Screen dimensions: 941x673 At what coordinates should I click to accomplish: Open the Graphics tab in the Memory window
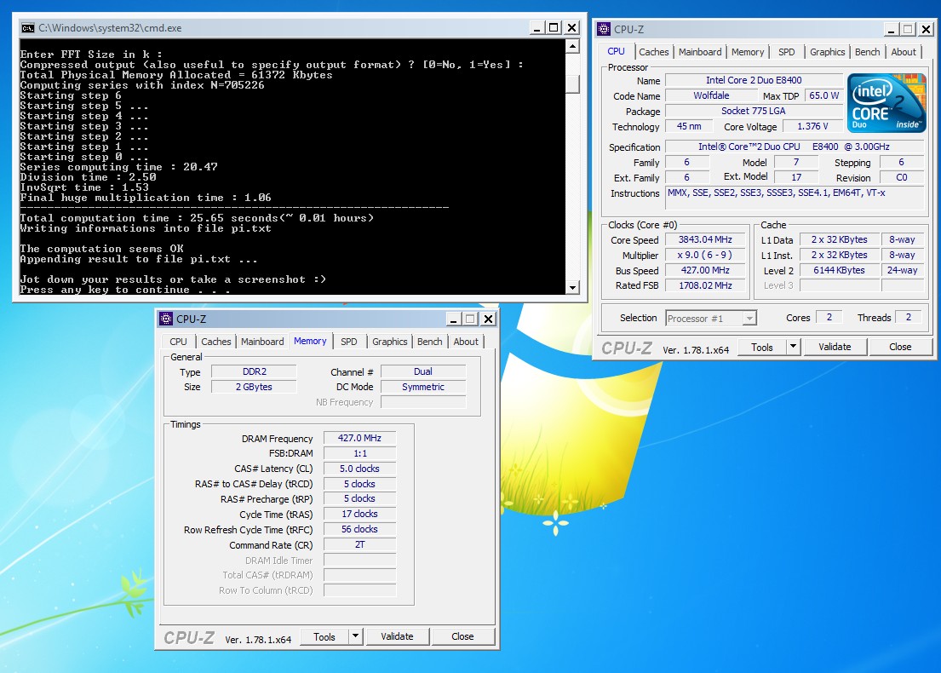click(389, 342)
